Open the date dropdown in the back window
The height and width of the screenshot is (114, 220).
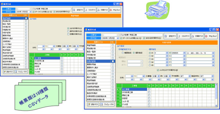pos(31,12)
